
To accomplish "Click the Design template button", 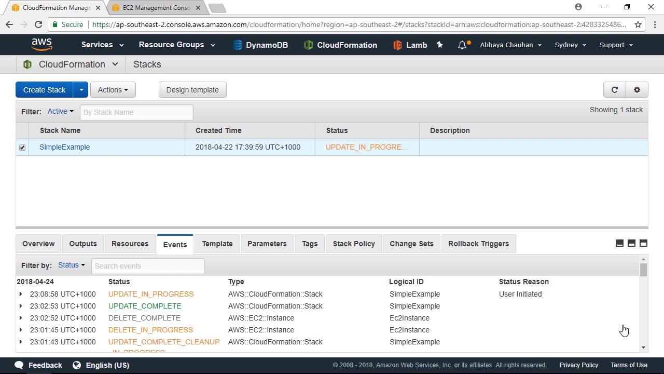I will coord(192,90).
